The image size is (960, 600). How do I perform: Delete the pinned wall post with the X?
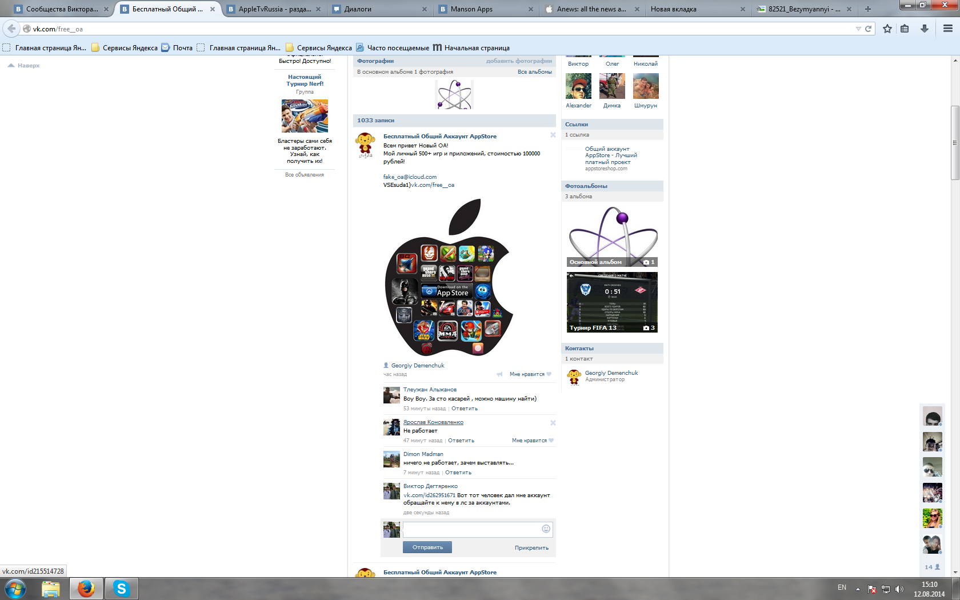click(x=553, y=135)
